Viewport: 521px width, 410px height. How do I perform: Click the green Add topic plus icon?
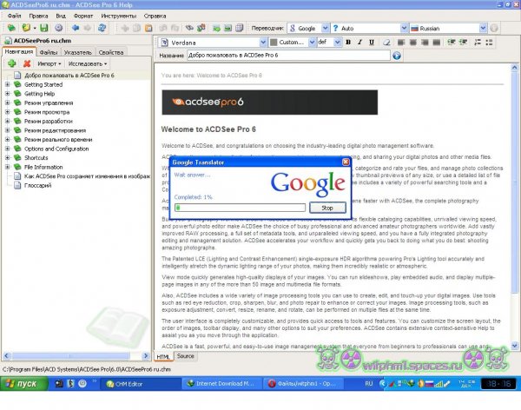coord(12,63)
